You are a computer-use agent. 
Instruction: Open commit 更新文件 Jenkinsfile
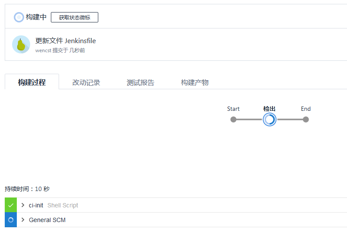point(66,41)
